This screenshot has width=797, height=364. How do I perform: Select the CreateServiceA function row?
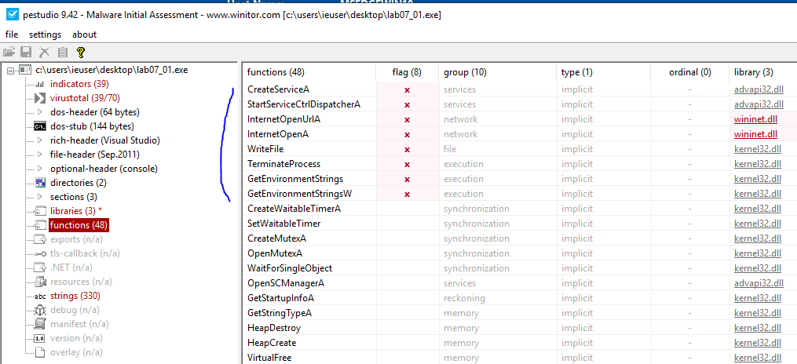pyautogui.click(x=520, y=89)
